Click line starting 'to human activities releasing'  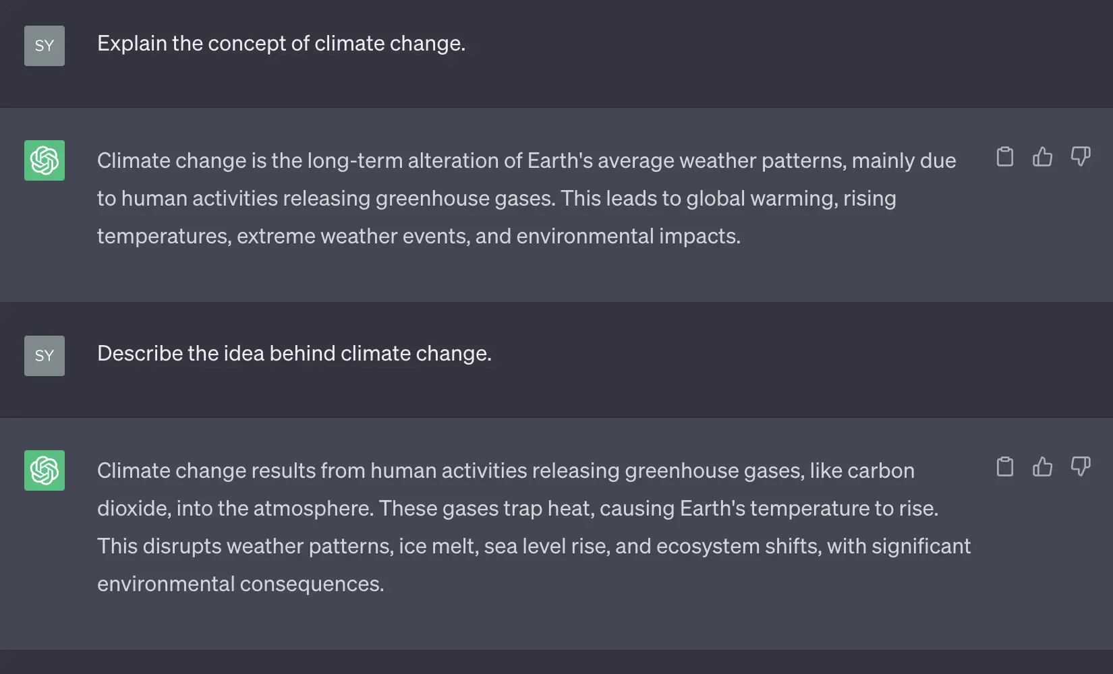pos(496,198)
